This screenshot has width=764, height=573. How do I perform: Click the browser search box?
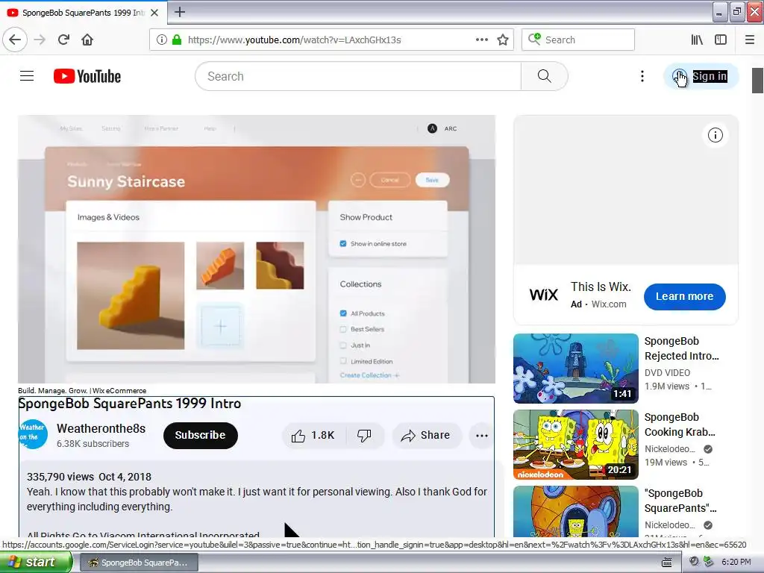pos(578,40)
